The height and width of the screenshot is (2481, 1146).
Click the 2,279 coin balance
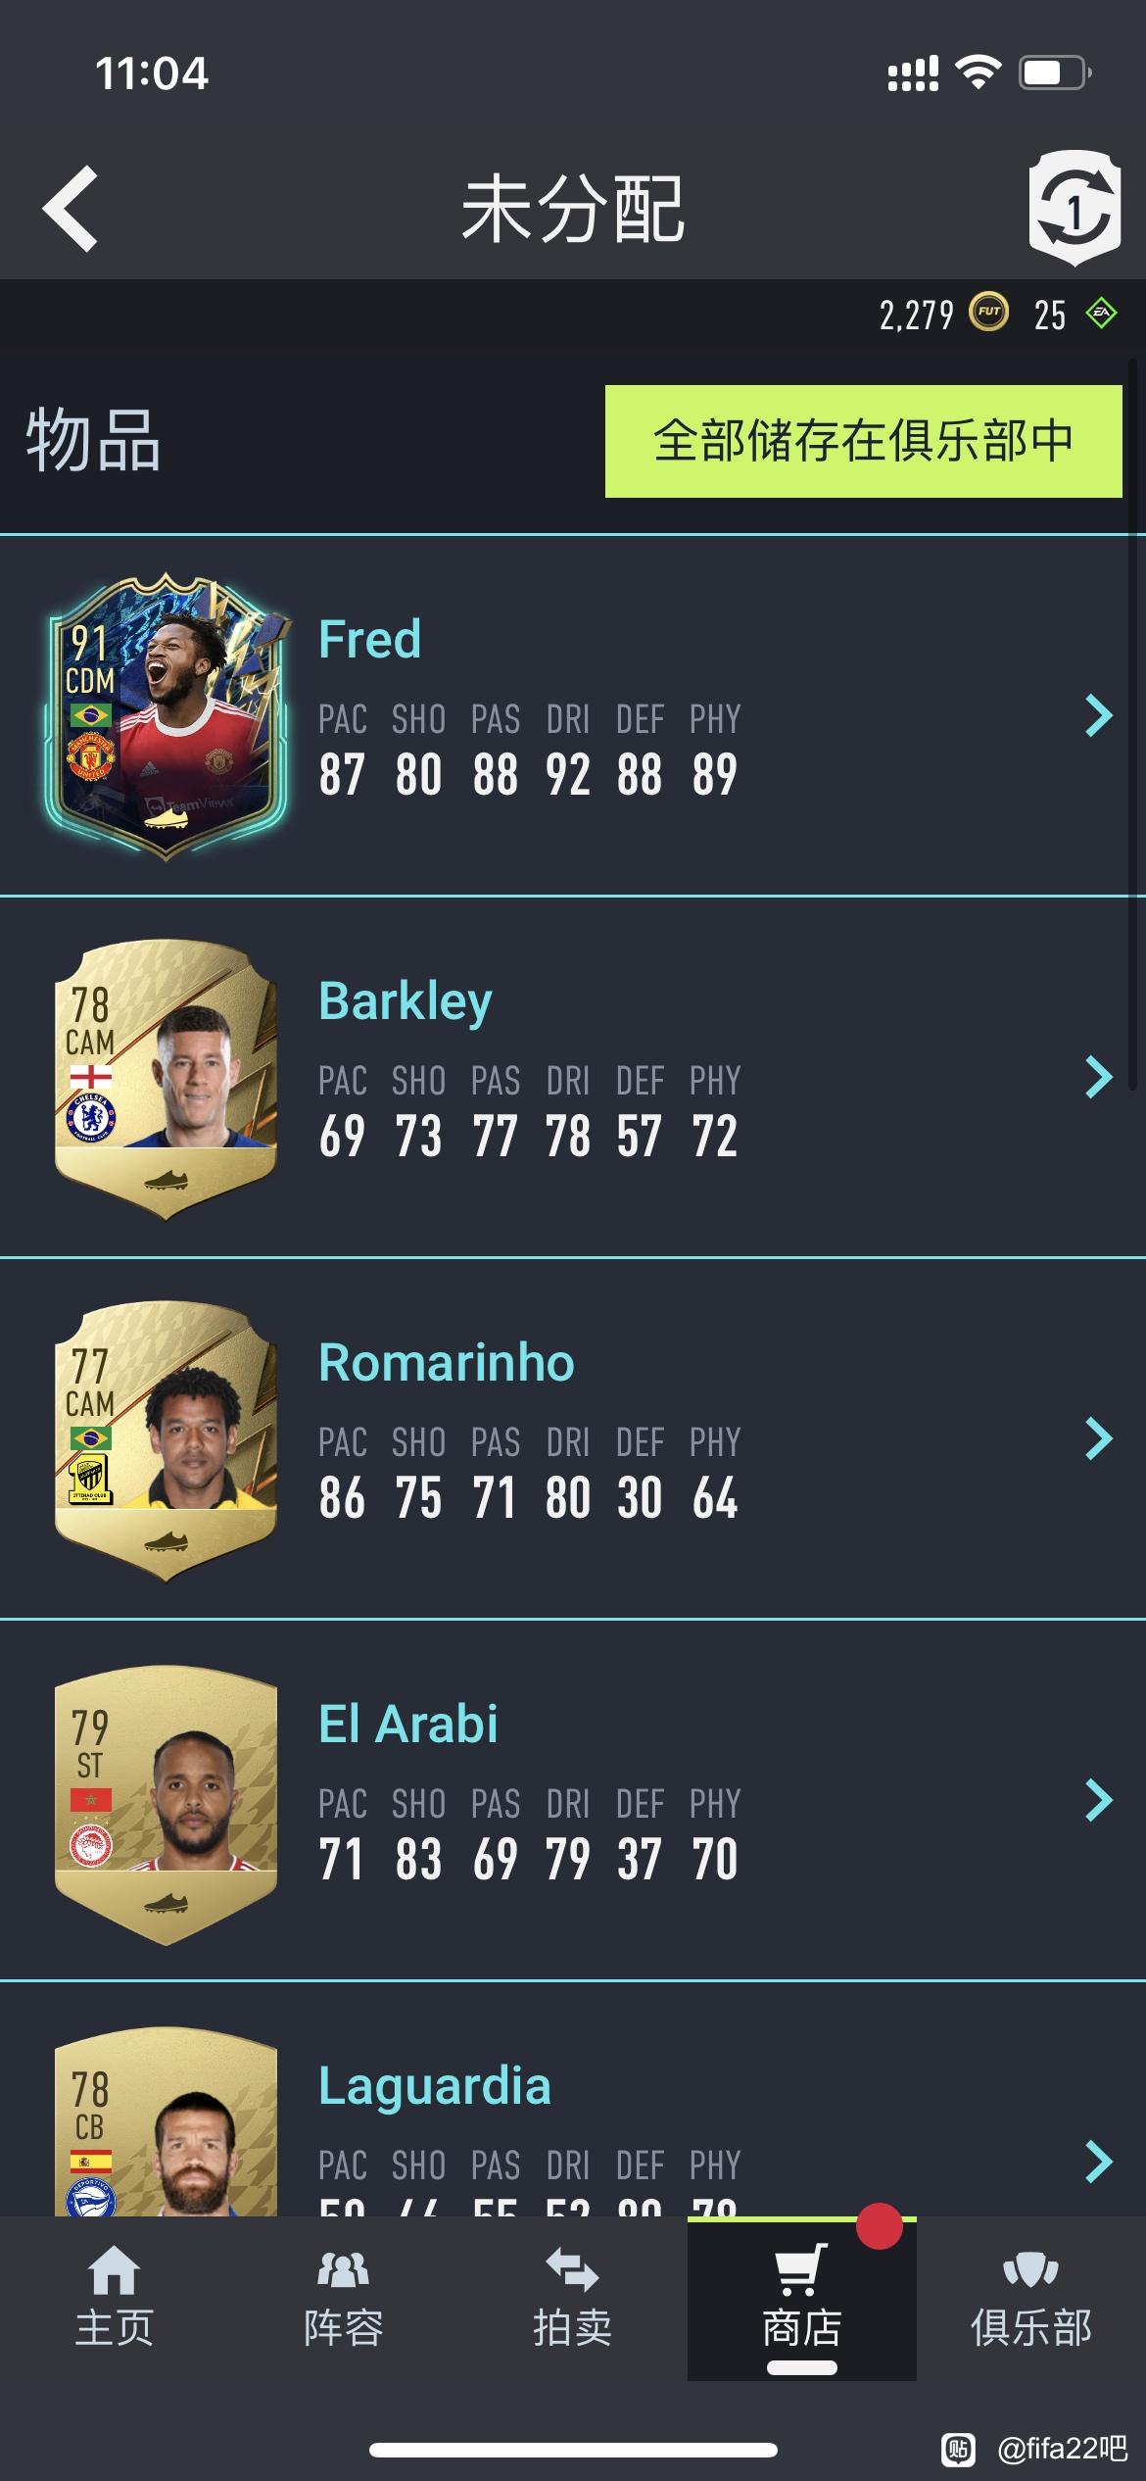coord(916,315)
